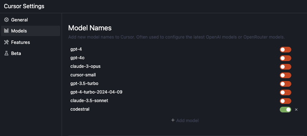Click the Features wrench icon
The height and width of the screenshot is (136, 307).
(x=6, y=42)
